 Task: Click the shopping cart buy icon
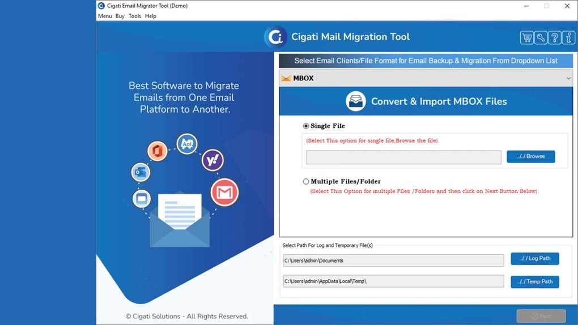coord(526,37)
